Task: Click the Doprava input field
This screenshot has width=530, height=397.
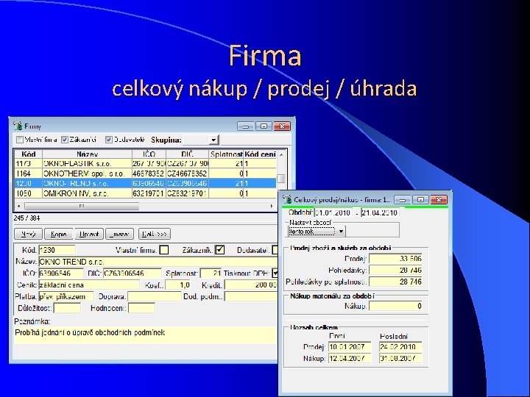Action: click(x=155, y=296)
